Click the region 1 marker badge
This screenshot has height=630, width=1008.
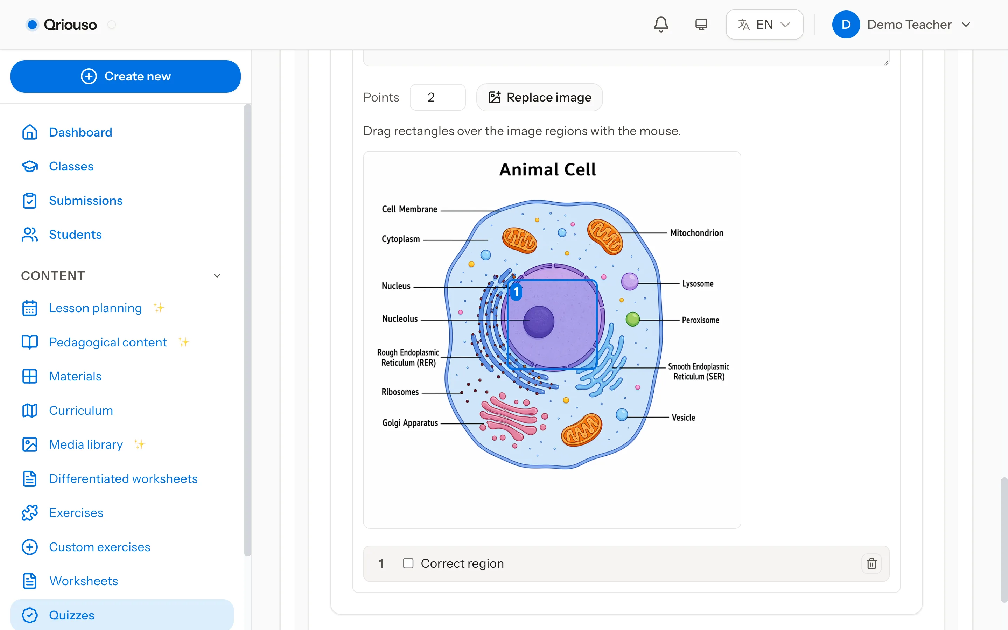pos(516,292)
